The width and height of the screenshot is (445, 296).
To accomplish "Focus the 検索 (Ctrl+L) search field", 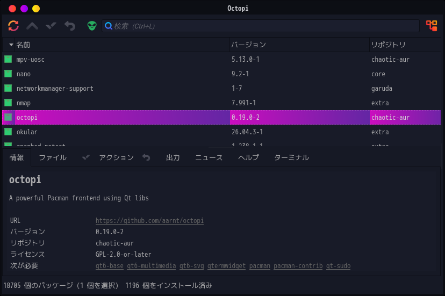I will click(261, 26).
